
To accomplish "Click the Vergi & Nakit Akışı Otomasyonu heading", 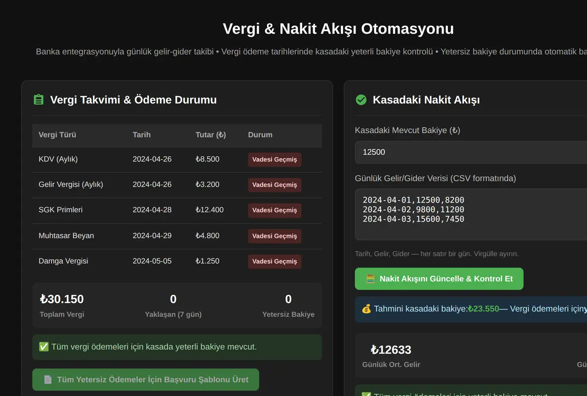I will coord(339,29).
